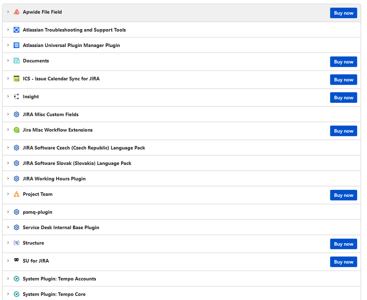Select the 'Structure' app name
This screenshot has width=367, height=300.
click(x=33, y=243)
